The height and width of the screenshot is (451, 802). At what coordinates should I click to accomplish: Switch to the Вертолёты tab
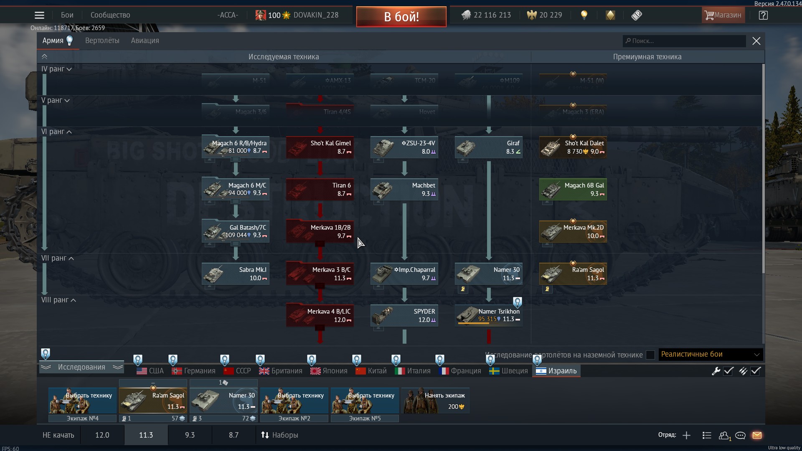(102, 41)
